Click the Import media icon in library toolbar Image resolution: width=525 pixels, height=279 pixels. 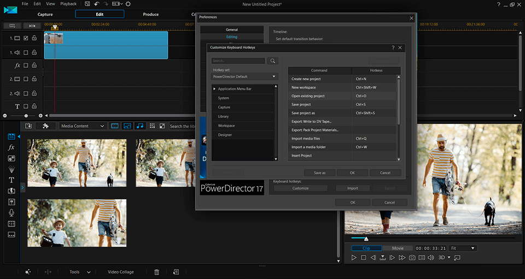point(28,126)
